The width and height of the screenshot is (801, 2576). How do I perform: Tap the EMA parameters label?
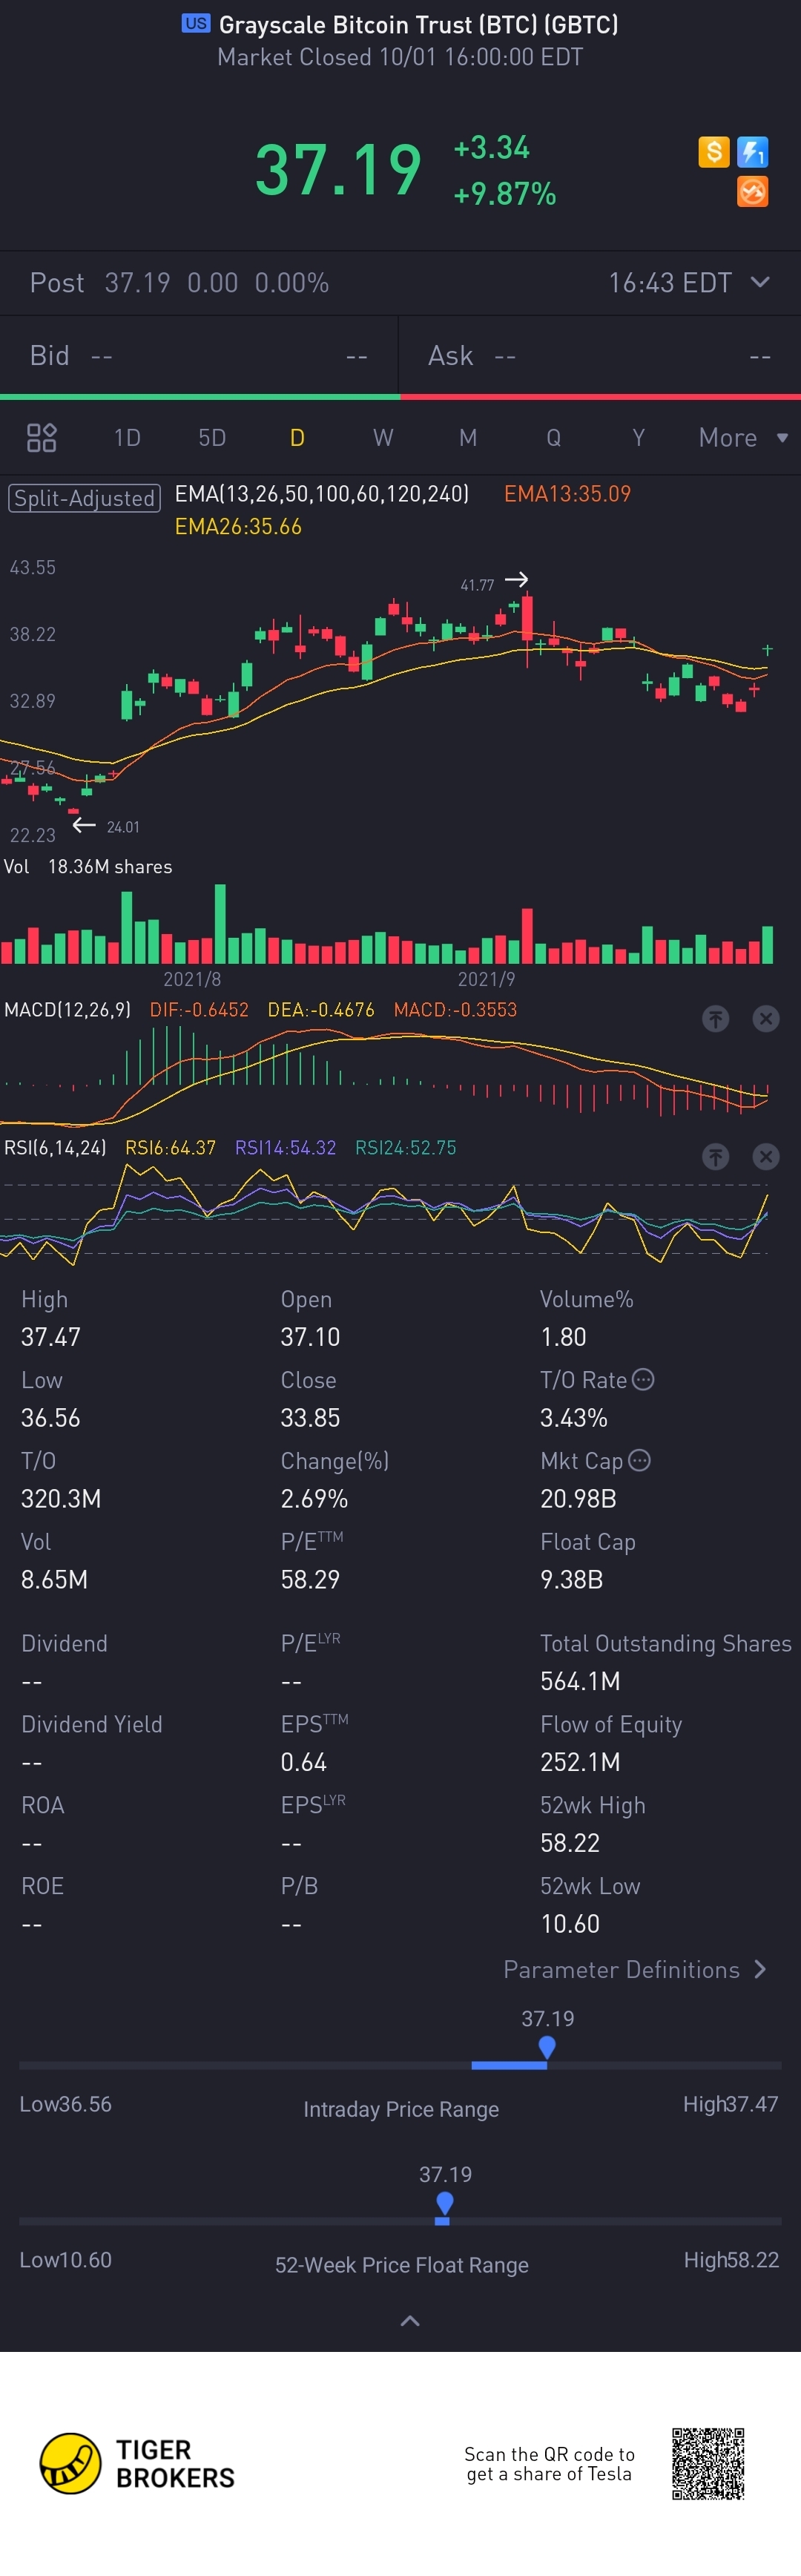point(321,493)
